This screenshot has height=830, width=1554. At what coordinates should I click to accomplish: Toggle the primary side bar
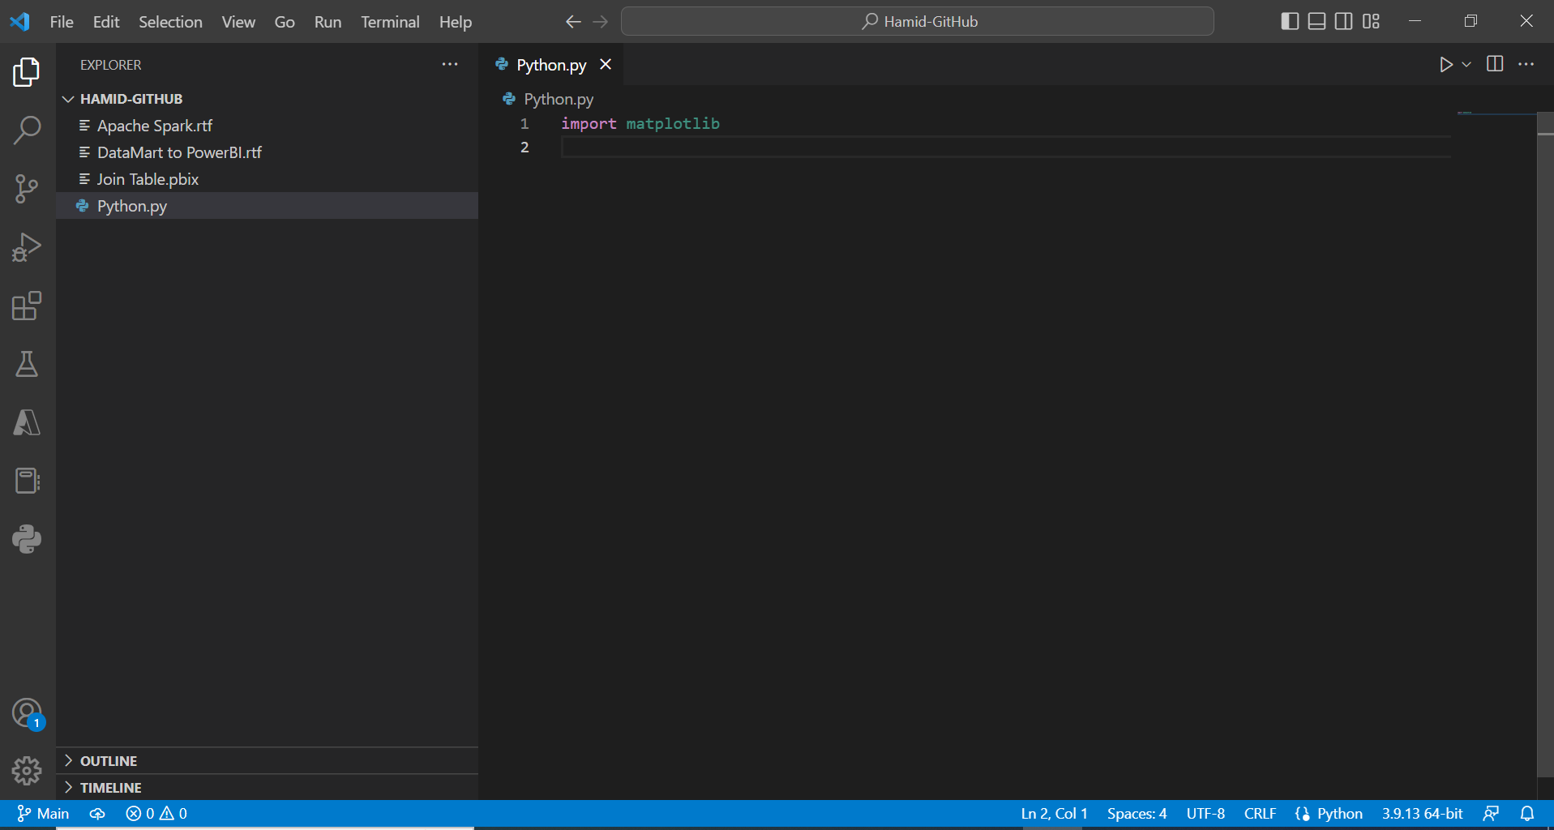tap(1290, 21)
